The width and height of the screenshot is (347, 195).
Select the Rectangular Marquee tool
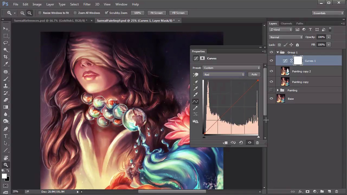[x=6, y=36]
